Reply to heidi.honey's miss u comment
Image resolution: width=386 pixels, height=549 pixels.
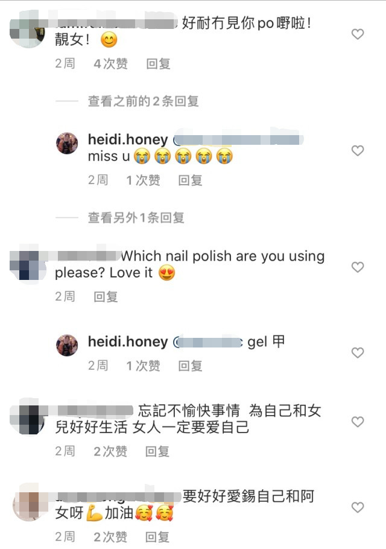(191, 180)
